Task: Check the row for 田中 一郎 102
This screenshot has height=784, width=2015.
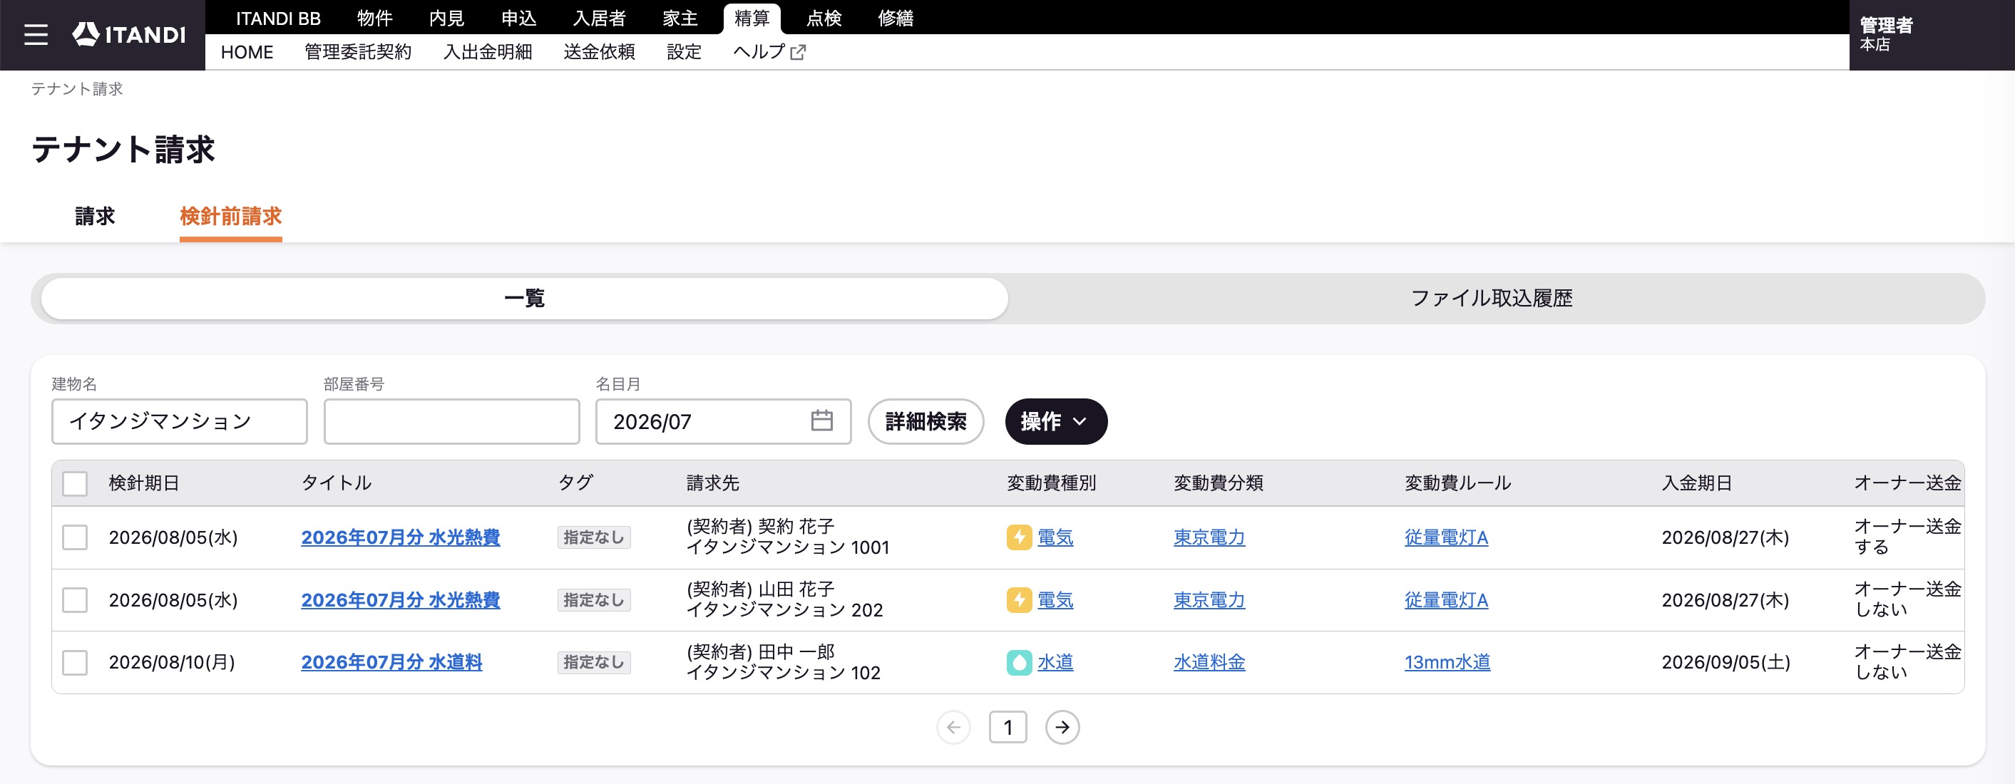Action: [x=75, y=662]
